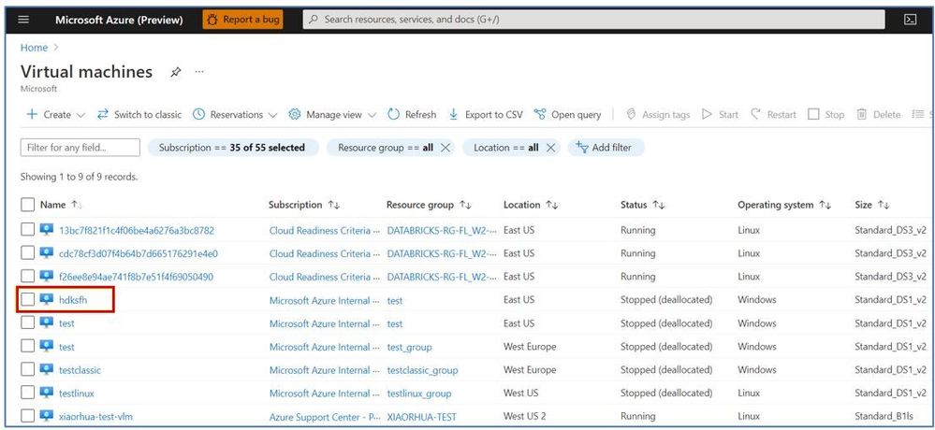Screen dimensions: 935x430
Task: Focus the Search resources, services, and docs box
Action: (594, 20)
